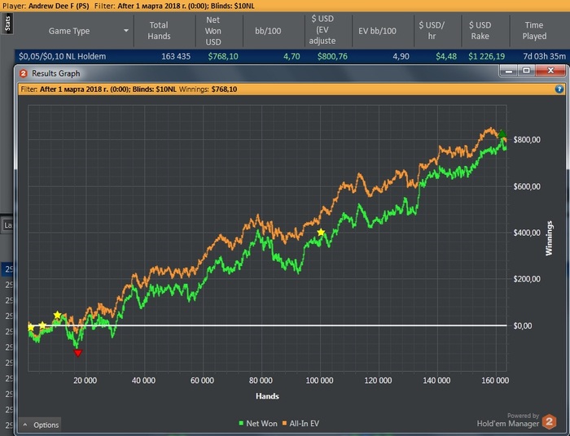Click the yellow star marker near 100 000 hands
The image size is (570, 436).
coord(321,233)
